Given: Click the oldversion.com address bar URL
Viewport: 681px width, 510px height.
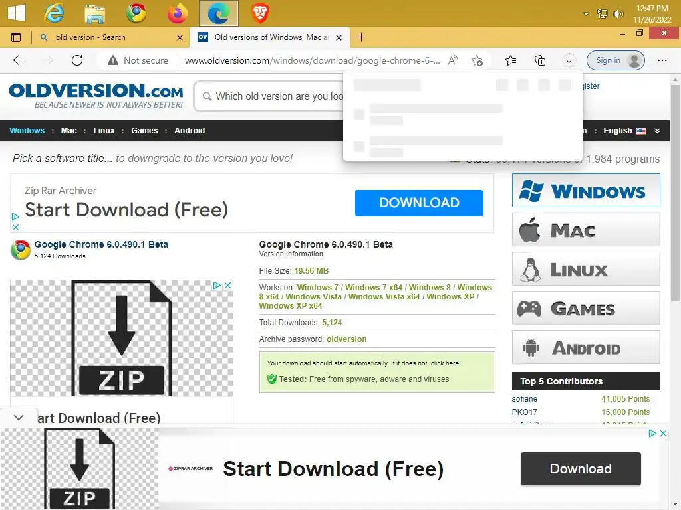Looking at the screenshot, I should click(313, 60).
